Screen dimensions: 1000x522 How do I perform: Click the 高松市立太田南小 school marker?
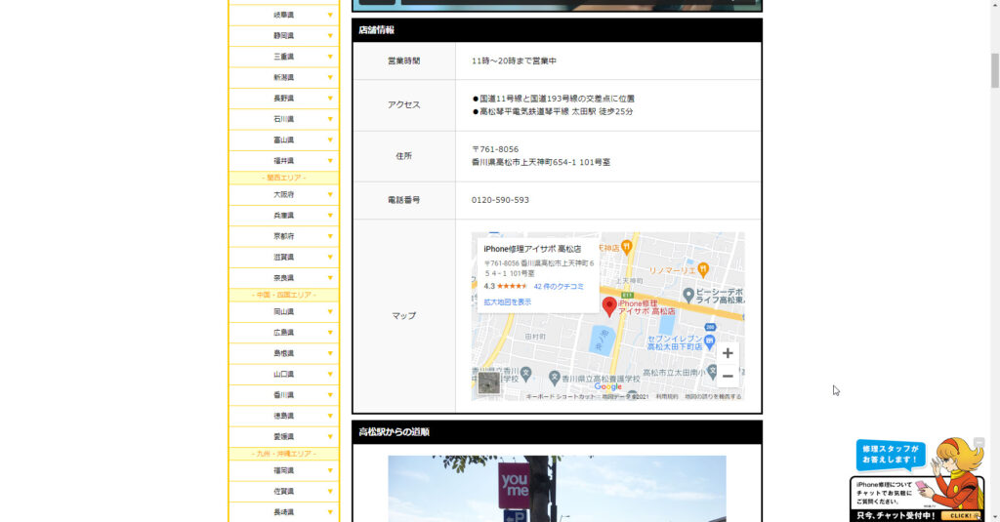pyautogui.click(x=712, y=371)
